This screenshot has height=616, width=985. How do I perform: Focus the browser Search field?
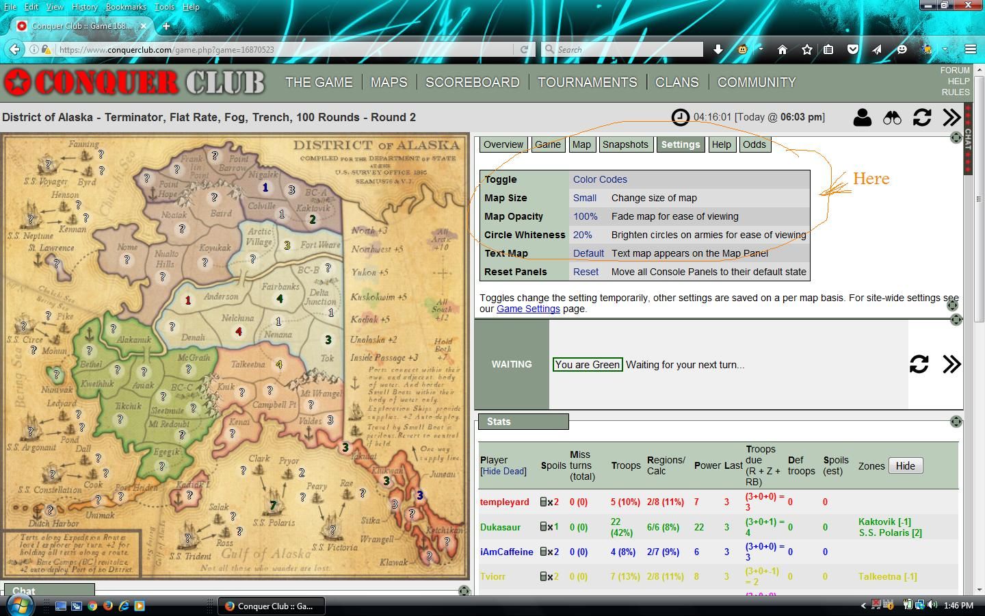(622, 49)
